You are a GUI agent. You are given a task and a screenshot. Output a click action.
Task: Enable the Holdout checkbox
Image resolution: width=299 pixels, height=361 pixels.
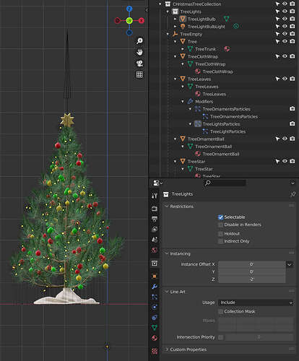pyautogui.click(x=220, y=234)
